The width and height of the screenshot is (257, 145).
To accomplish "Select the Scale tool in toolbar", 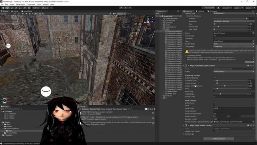I will (x=16, y=8).
